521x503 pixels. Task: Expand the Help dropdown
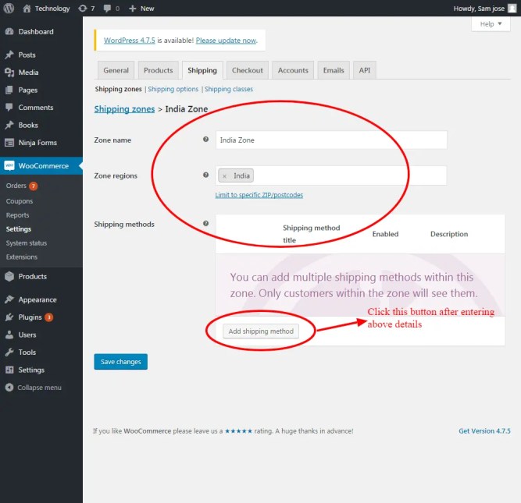coord(491,24)
